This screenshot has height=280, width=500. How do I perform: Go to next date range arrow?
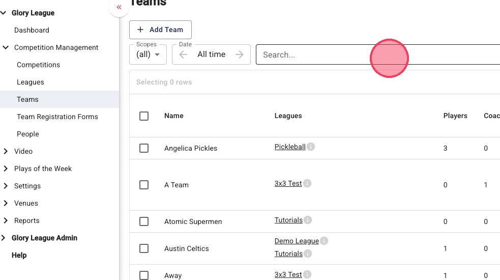pos(240,54)
